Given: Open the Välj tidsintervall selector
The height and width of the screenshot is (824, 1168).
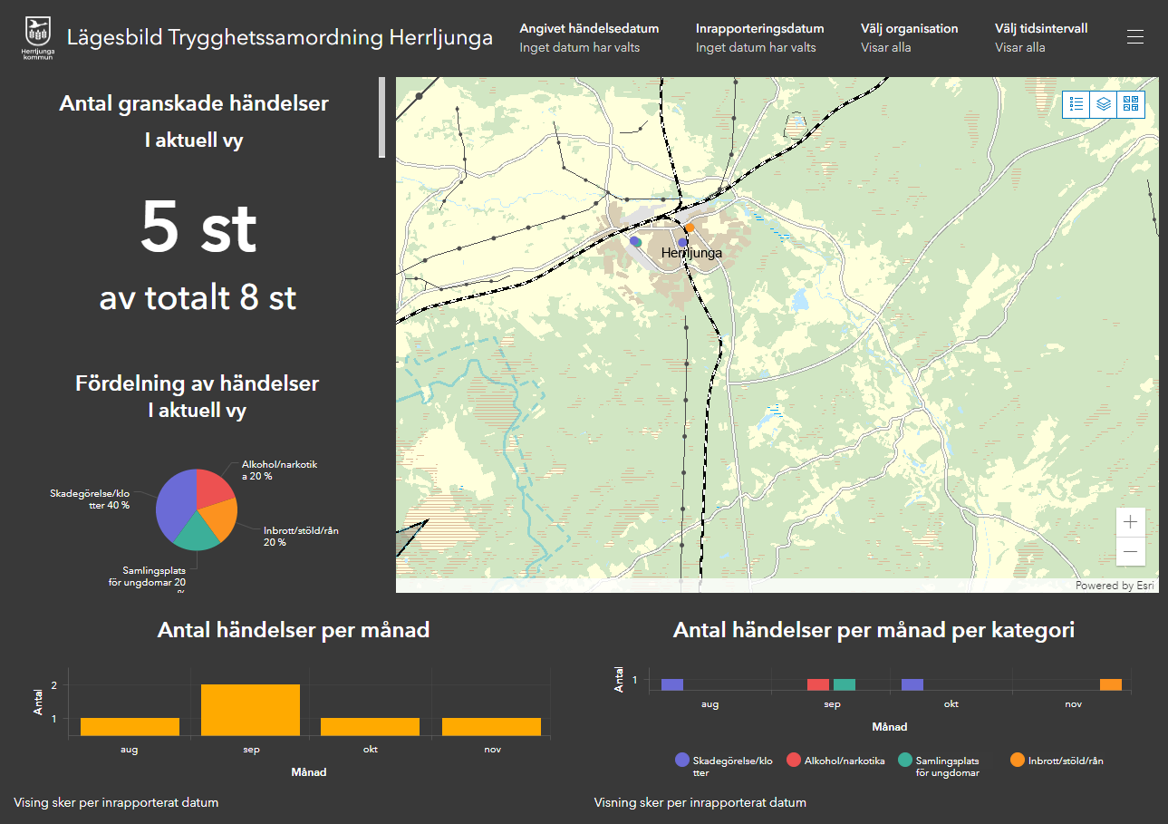Looking at the screenshot, I should click(x=1040, y=36).
